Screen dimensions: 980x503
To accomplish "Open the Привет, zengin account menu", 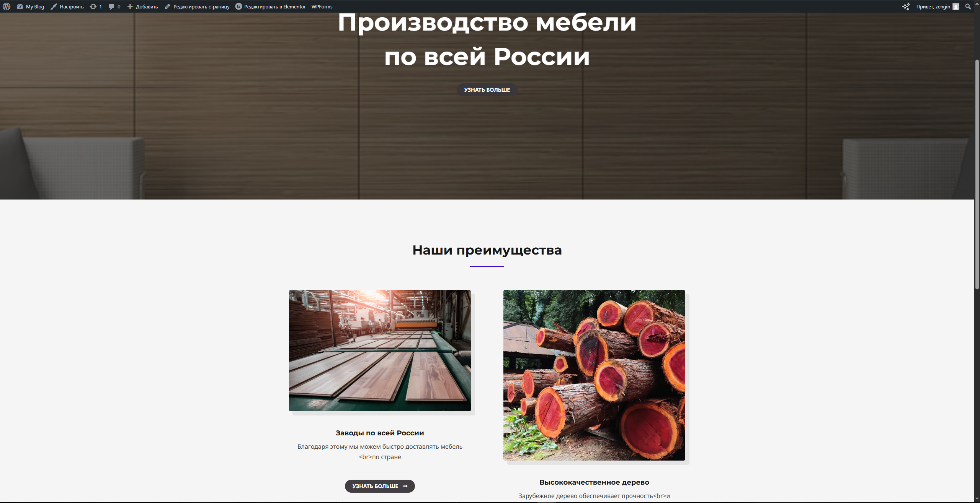I will (x=938, y=6).
